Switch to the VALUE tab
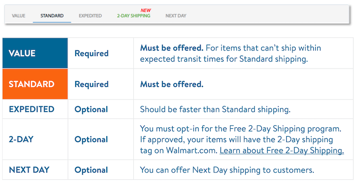This screenshot has height=188, width=363. [x=19, y=16]
